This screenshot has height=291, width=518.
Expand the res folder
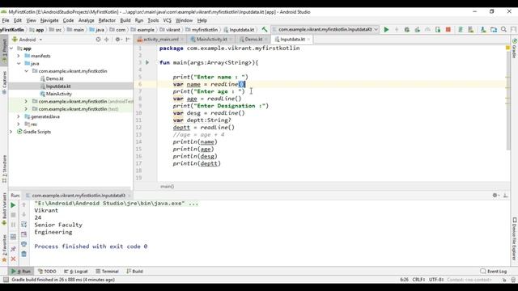click(19, 124)
